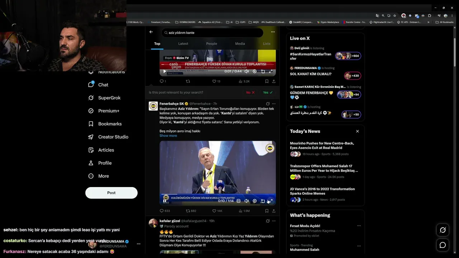Open Bookmarks in the sidebar
459x258 pixels.
(x=105, y=124)
